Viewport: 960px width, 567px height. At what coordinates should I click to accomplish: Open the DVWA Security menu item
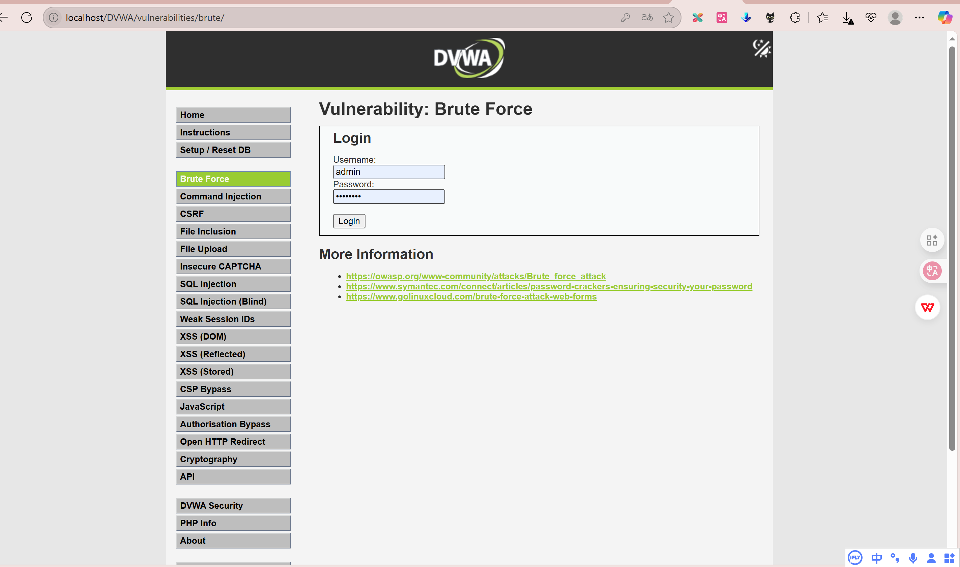click(233, 505)
